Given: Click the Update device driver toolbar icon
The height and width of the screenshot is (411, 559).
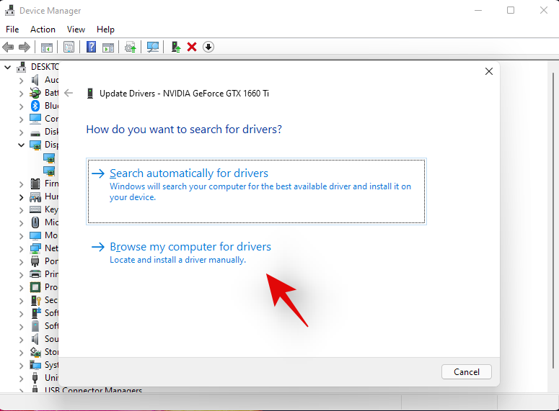Looking at the screenshot, I should click(x=130, y=47).
